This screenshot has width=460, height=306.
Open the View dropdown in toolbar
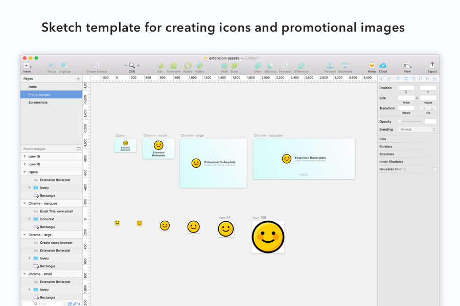point(407,66)
